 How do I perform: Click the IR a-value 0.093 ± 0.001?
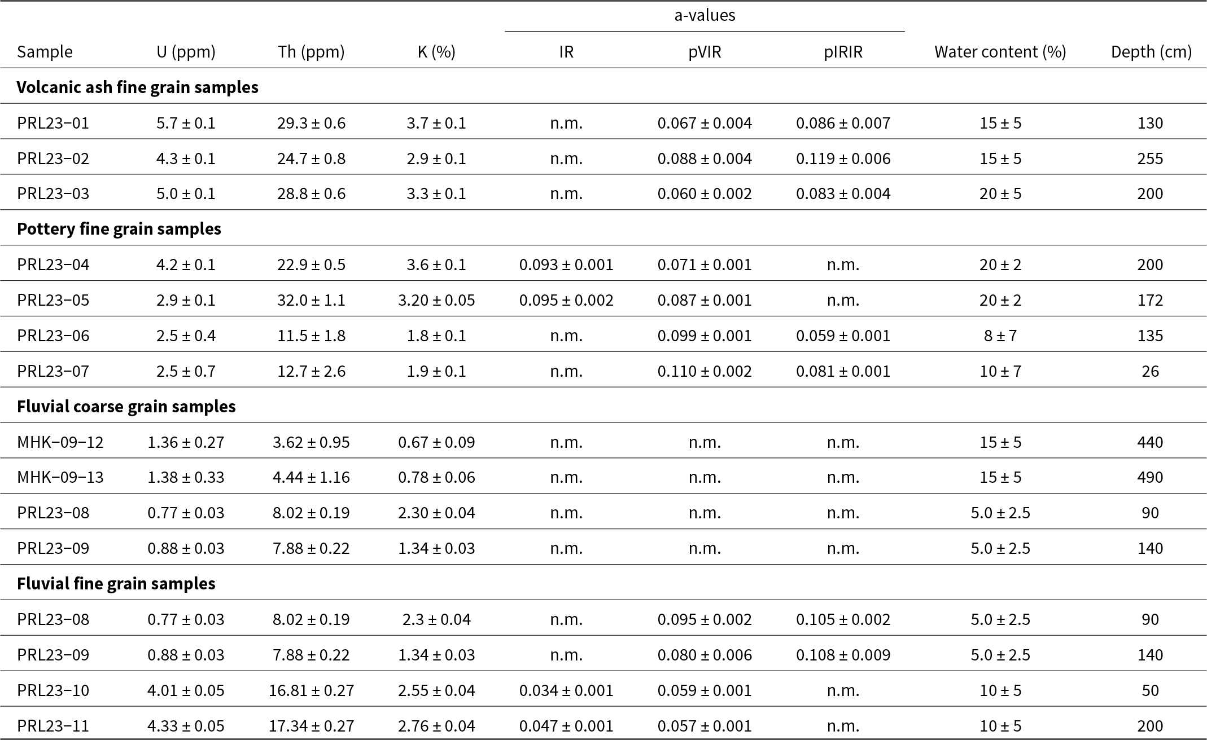point(566,265)
